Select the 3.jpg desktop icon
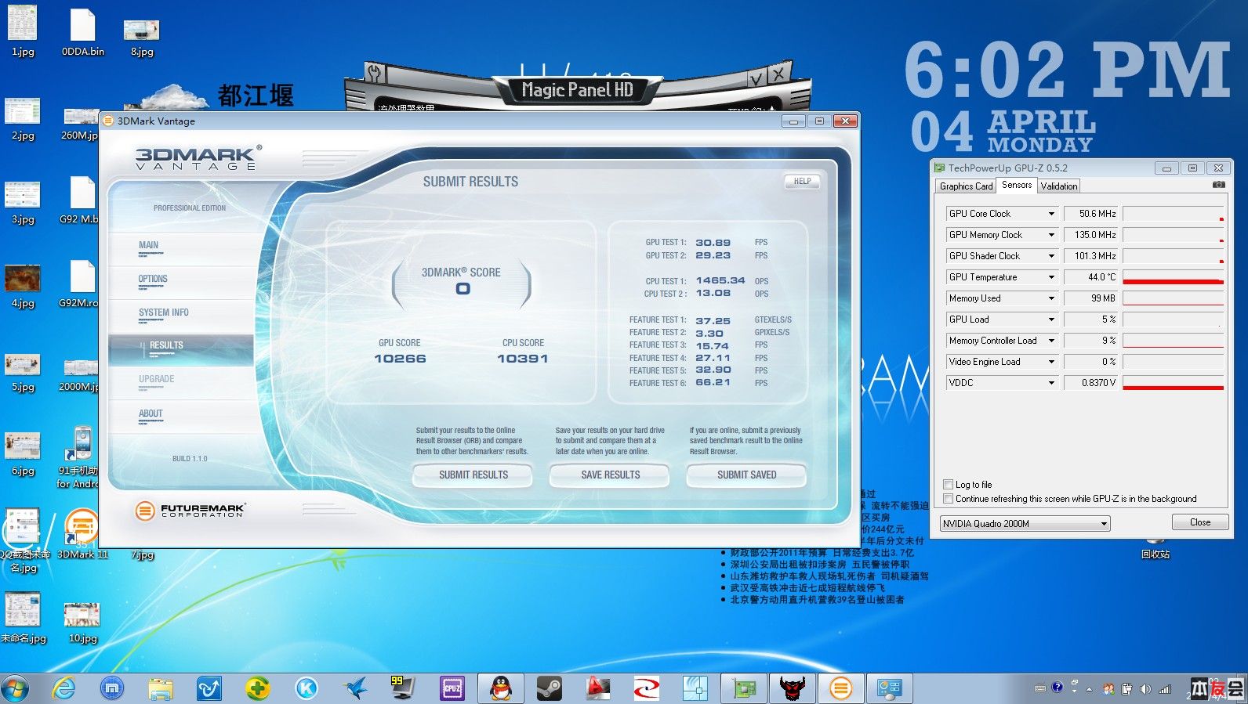 [23, 202]
